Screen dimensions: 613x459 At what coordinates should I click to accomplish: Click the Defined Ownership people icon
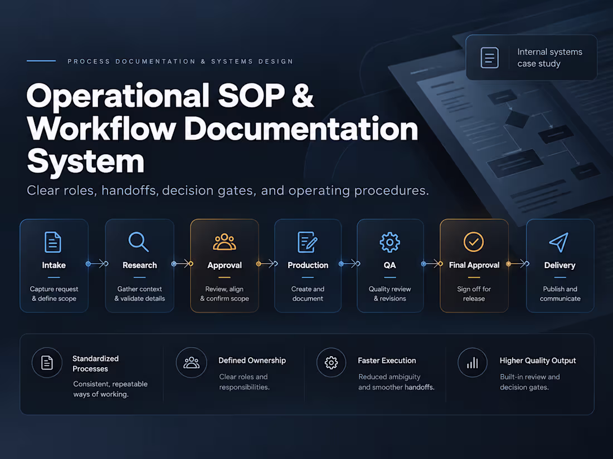click(191, 363)
